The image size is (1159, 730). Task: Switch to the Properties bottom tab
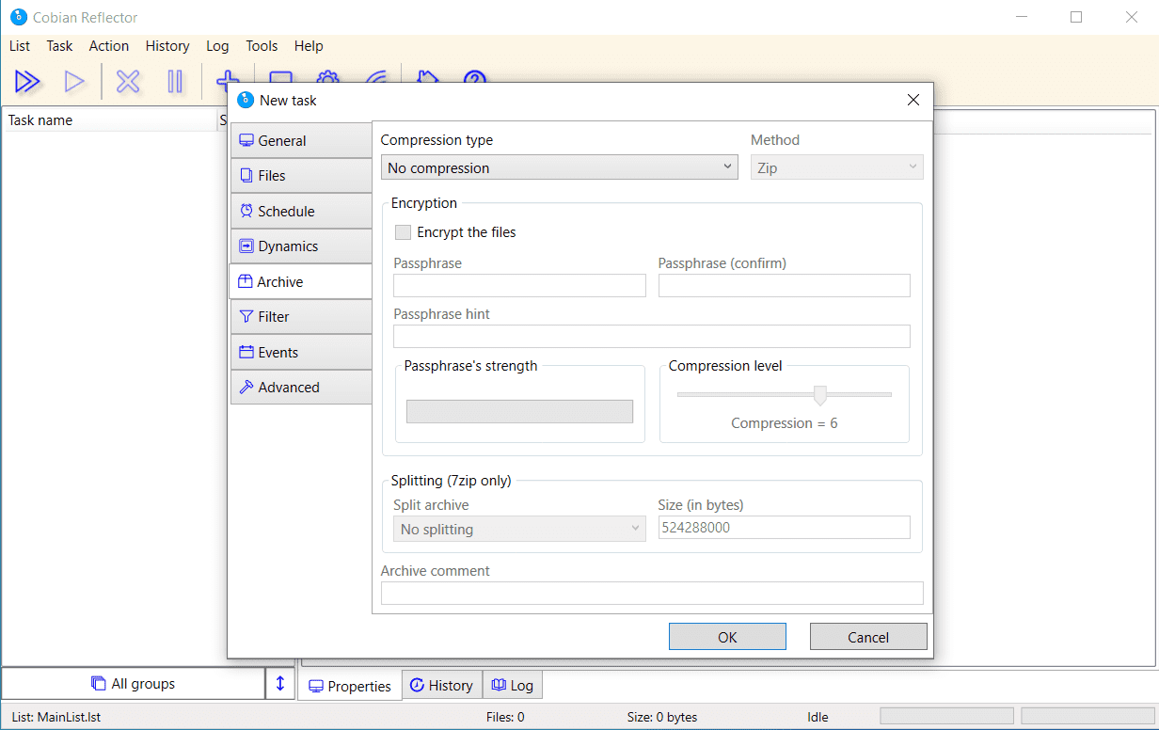[350, 686]
